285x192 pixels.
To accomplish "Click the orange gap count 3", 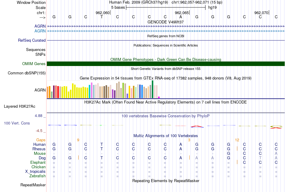I will pos(189,140).
